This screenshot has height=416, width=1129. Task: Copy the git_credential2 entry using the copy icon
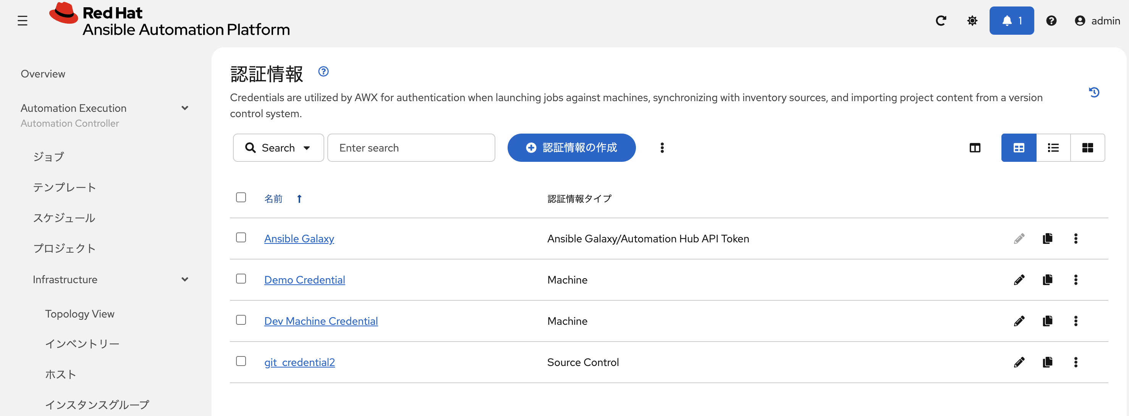pyautogui.click(x=1048, y=362)
